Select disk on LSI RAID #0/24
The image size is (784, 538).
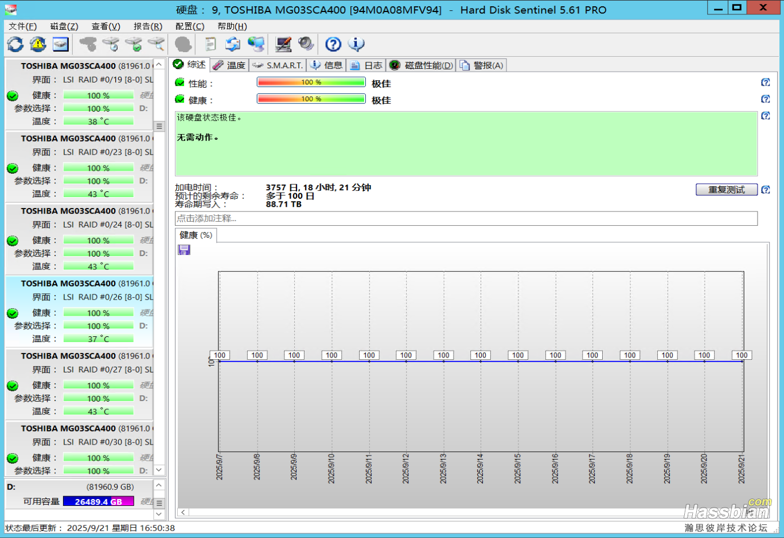(79, 239)
